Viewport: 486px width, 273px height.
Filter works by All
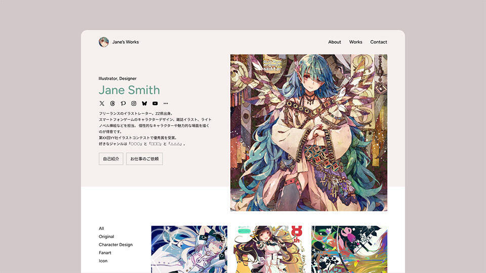101,229
